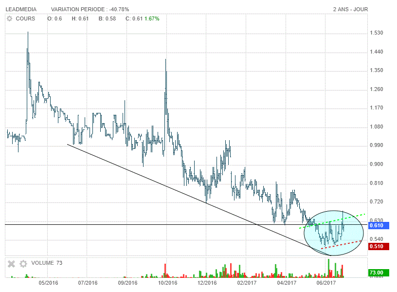Click the 0.990 price axis label
The width and height of the screenshot is (397, 292).
point(377,145)
